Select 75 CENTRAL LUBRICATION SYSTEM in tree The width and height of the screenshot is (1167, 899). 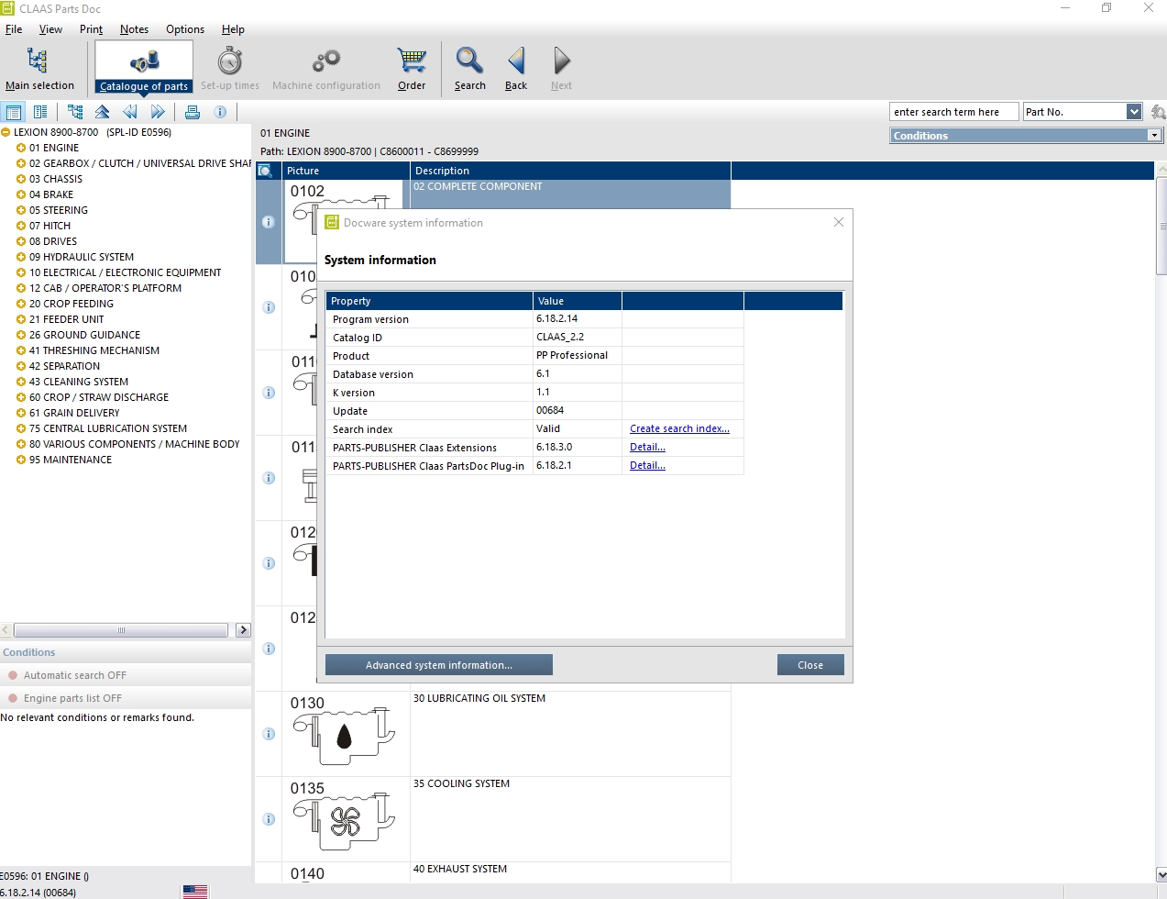click(x=108, y=428)
